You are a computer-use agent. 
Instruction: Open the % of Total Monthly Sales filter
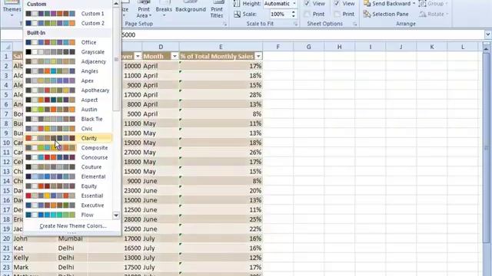point(258,56)
